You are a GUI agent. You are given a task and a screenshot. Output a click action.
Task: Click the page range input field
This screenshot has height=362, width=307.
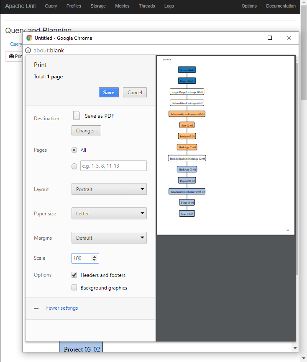pos(113,166)
